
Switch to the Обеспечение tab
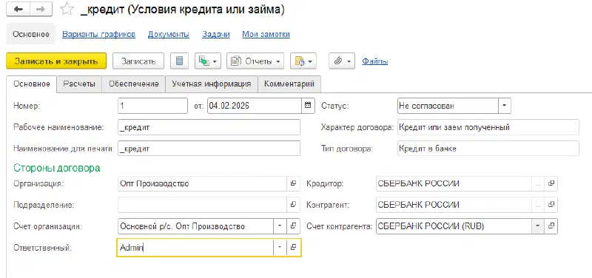134,84
